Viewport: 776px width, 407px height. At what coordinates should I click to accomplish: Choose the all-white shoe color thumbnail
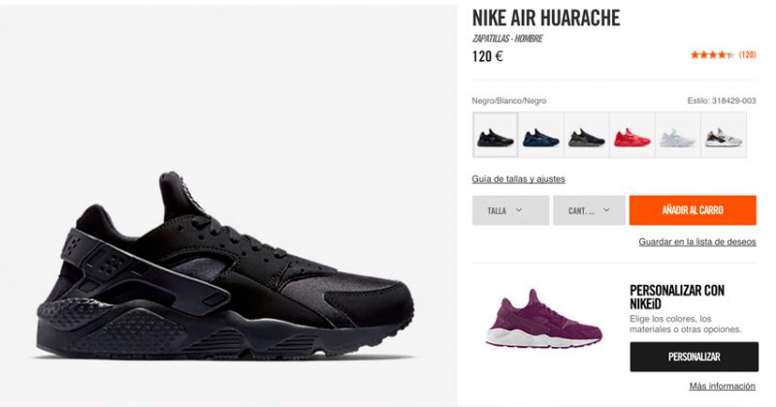pos(677,135)
